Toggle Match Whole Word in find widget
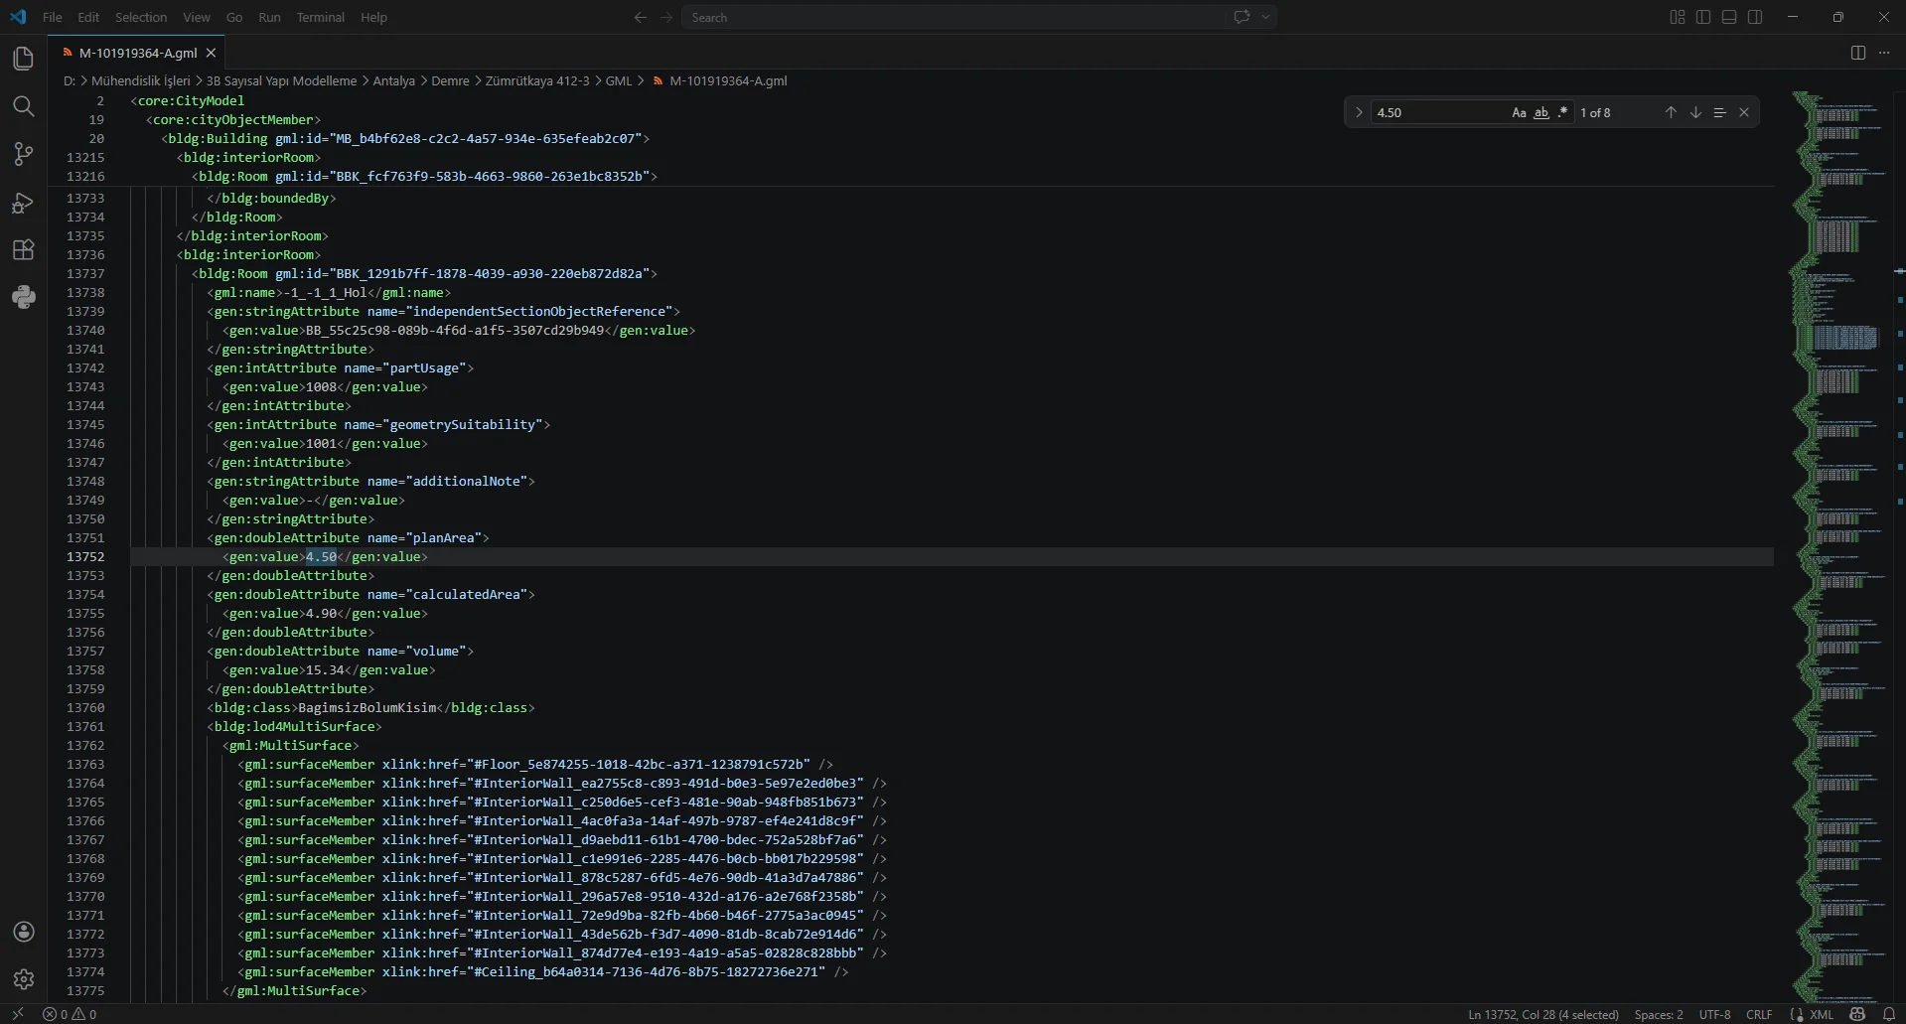Image resolution: width=1906 pixels, height=1024 pixels. point(1540,113)
